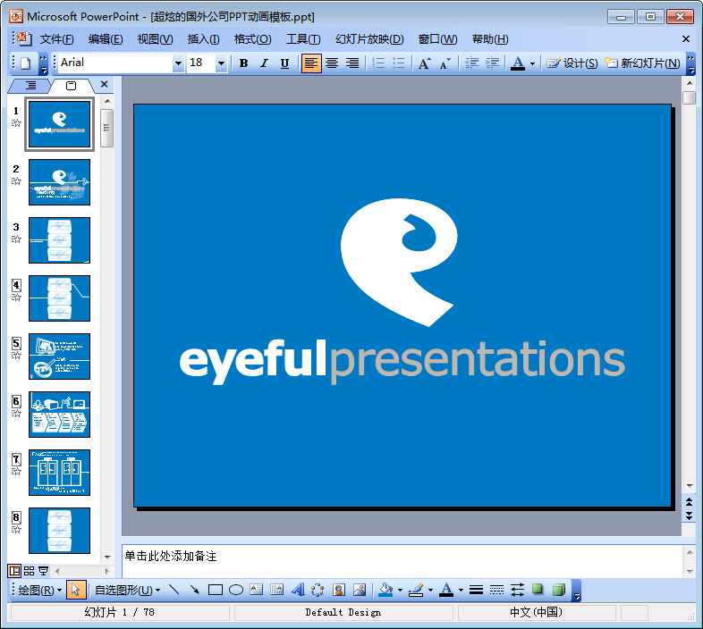703x629 pixels.
Task: Select slide 5 thumbnail
Action: click(x=59, y=356)
